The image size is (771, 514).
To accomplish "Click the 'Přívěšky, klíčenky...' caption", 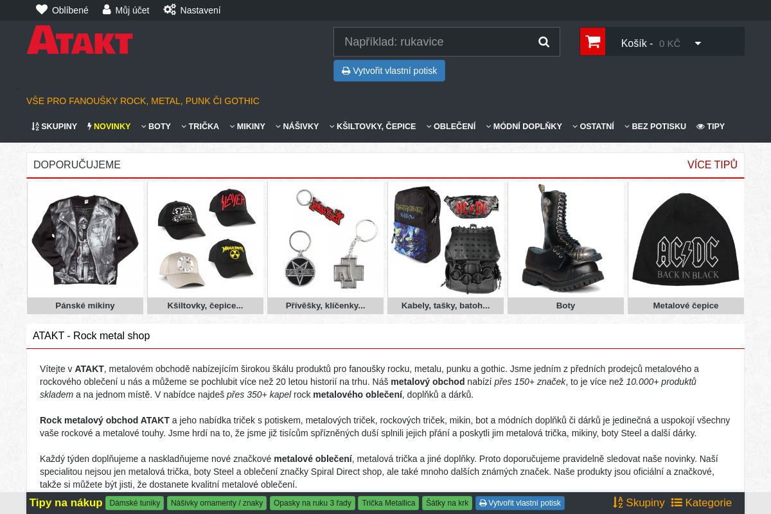I will tap(326, 306).
